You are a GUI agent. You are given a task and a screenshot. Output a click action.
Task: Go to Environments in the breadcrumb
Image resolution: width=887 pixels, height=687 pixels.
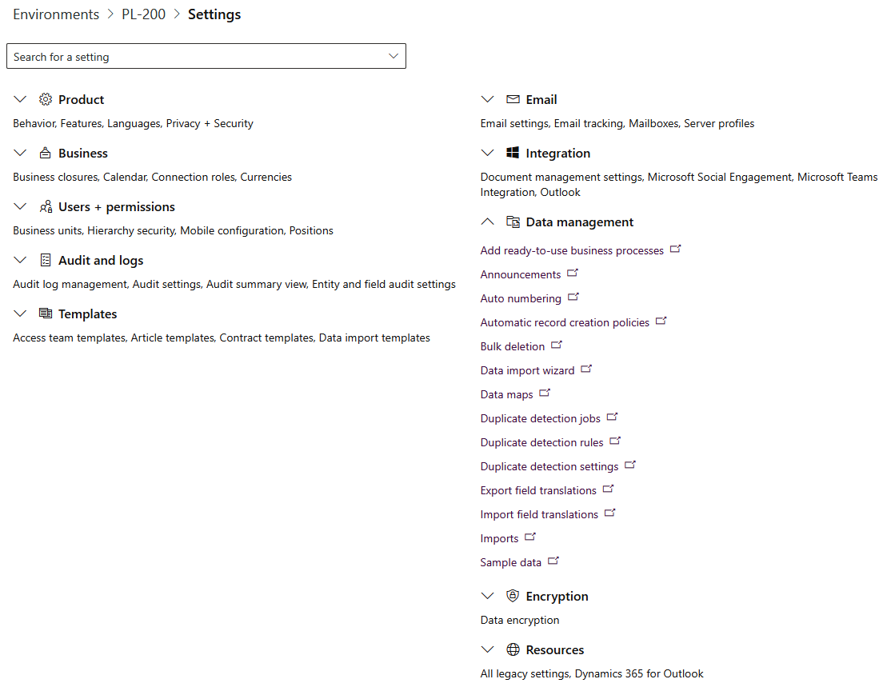click(x=56, y=14)
